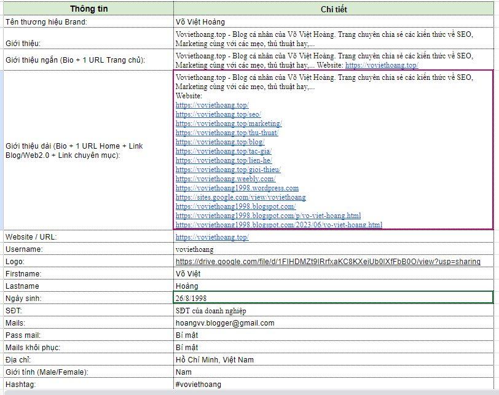Select the 'Website / URL:' label cell
499x395 pixels.
88,237
